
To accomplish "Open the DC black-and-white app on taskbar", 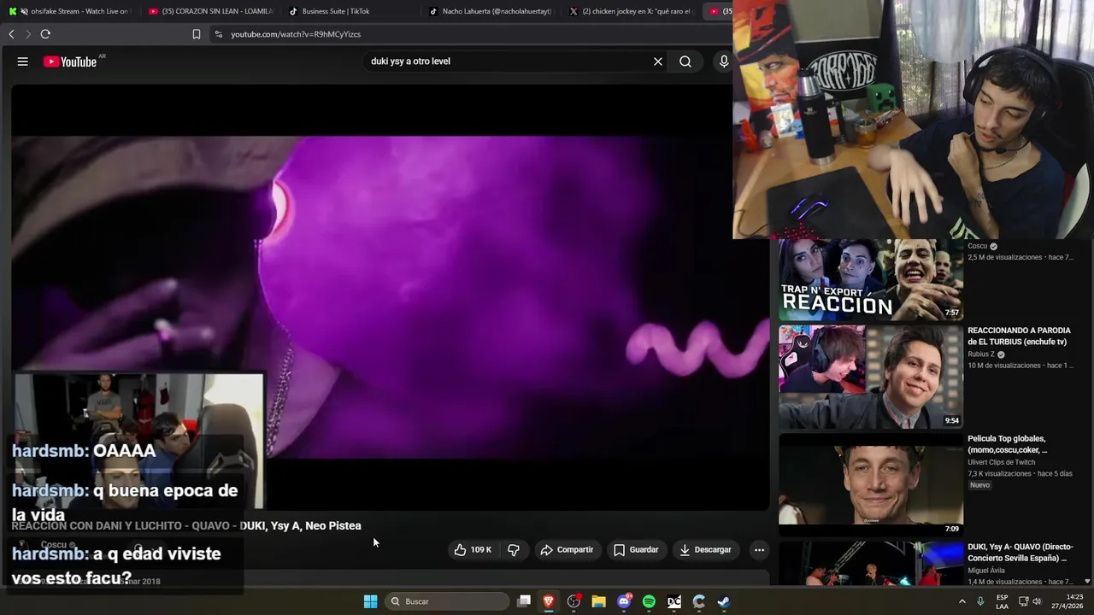I will 674,601.
